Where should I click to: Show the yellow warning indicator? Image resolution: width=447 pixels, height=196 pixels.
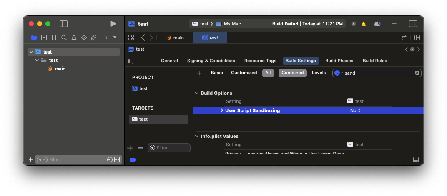pos(364,24)
